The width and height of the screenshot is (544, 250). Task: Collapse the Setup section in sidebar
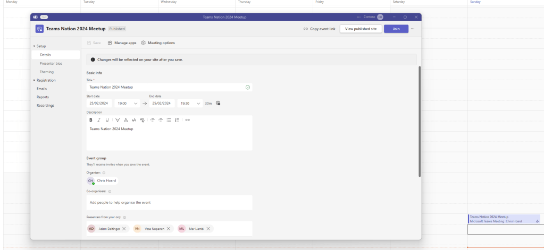coord(35,46)
